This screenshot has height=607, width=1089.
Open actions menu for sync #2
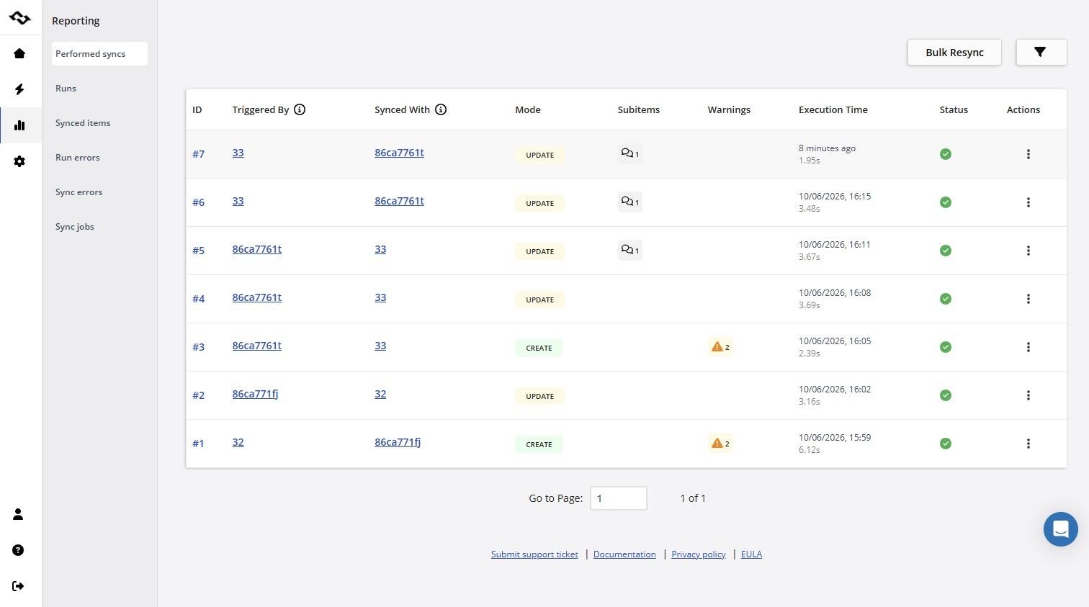[x=1028, y=395]
